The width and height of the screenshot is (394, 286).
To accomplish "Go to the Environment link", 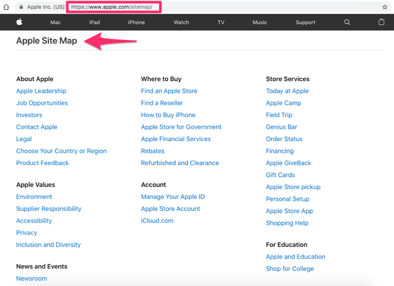I will (34, 197).
